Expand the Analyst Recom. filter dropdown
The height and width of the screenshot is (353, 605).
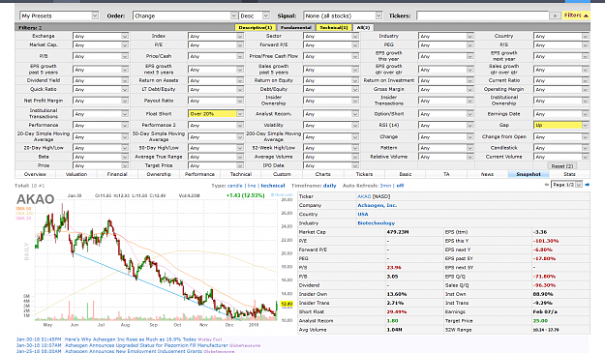[331, 114]
